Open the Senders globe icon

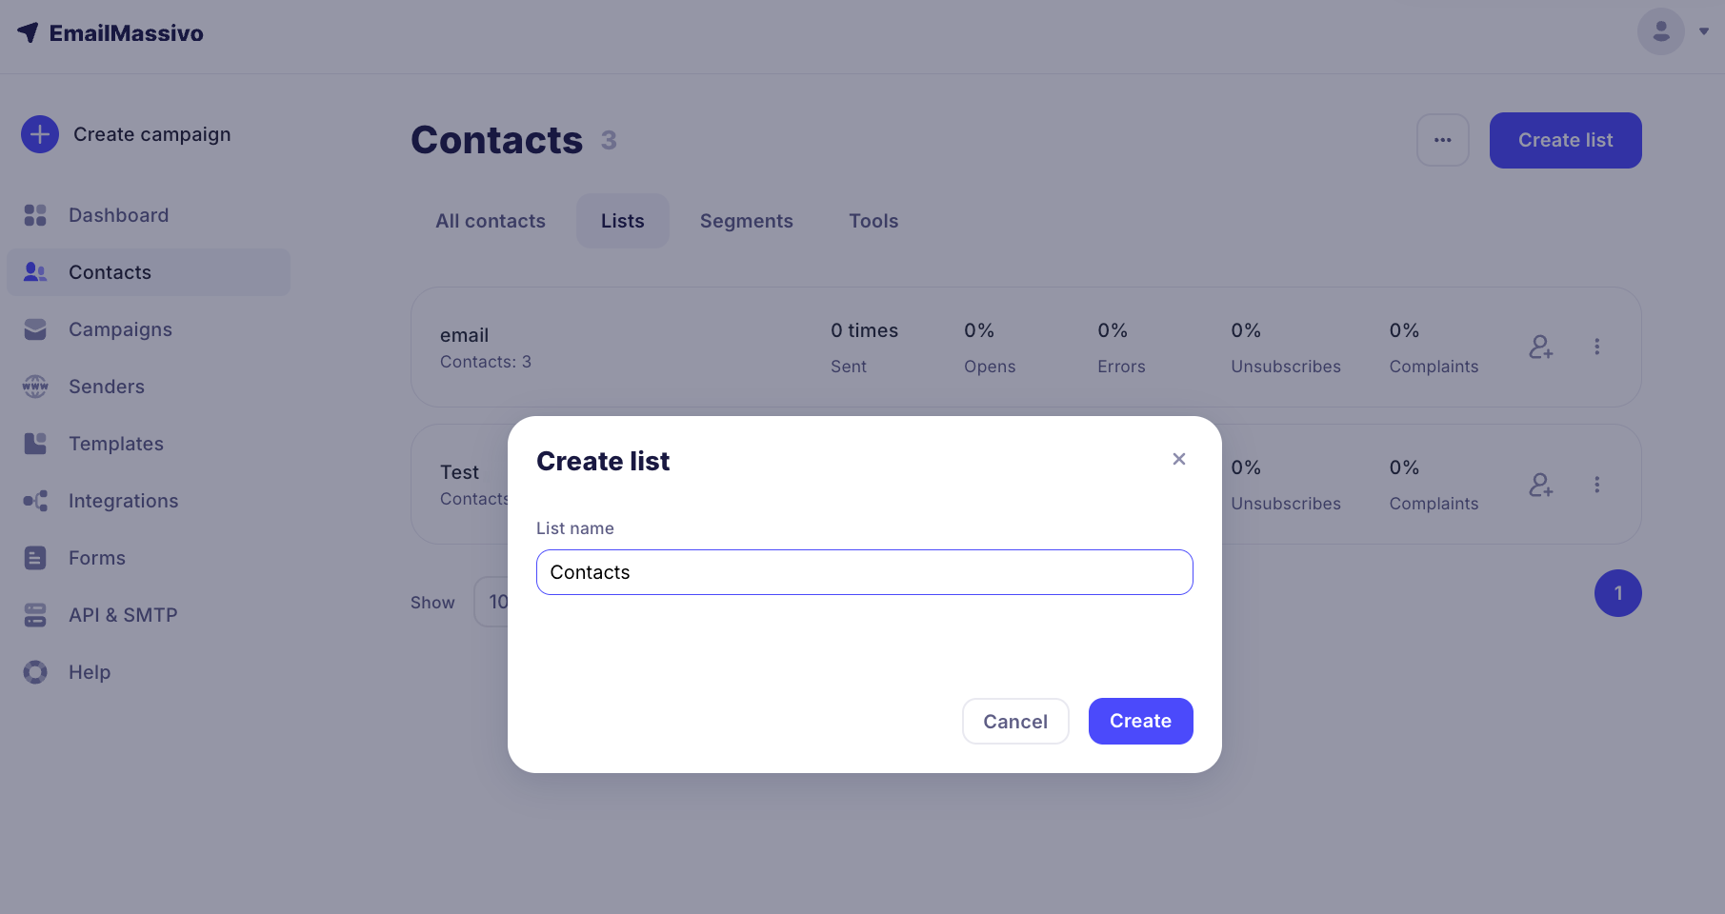coord(35,387)
